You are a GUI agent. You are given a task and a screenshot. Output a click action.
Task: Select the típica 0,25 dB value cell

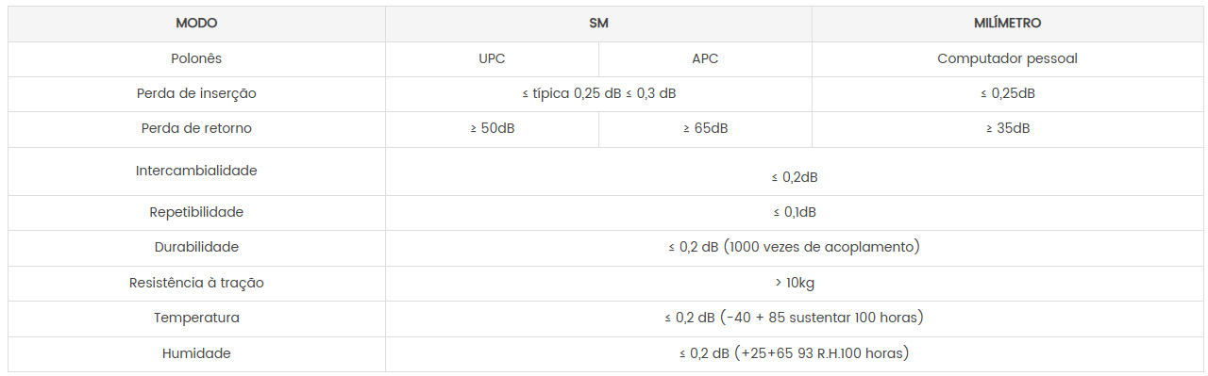[598, 93]
